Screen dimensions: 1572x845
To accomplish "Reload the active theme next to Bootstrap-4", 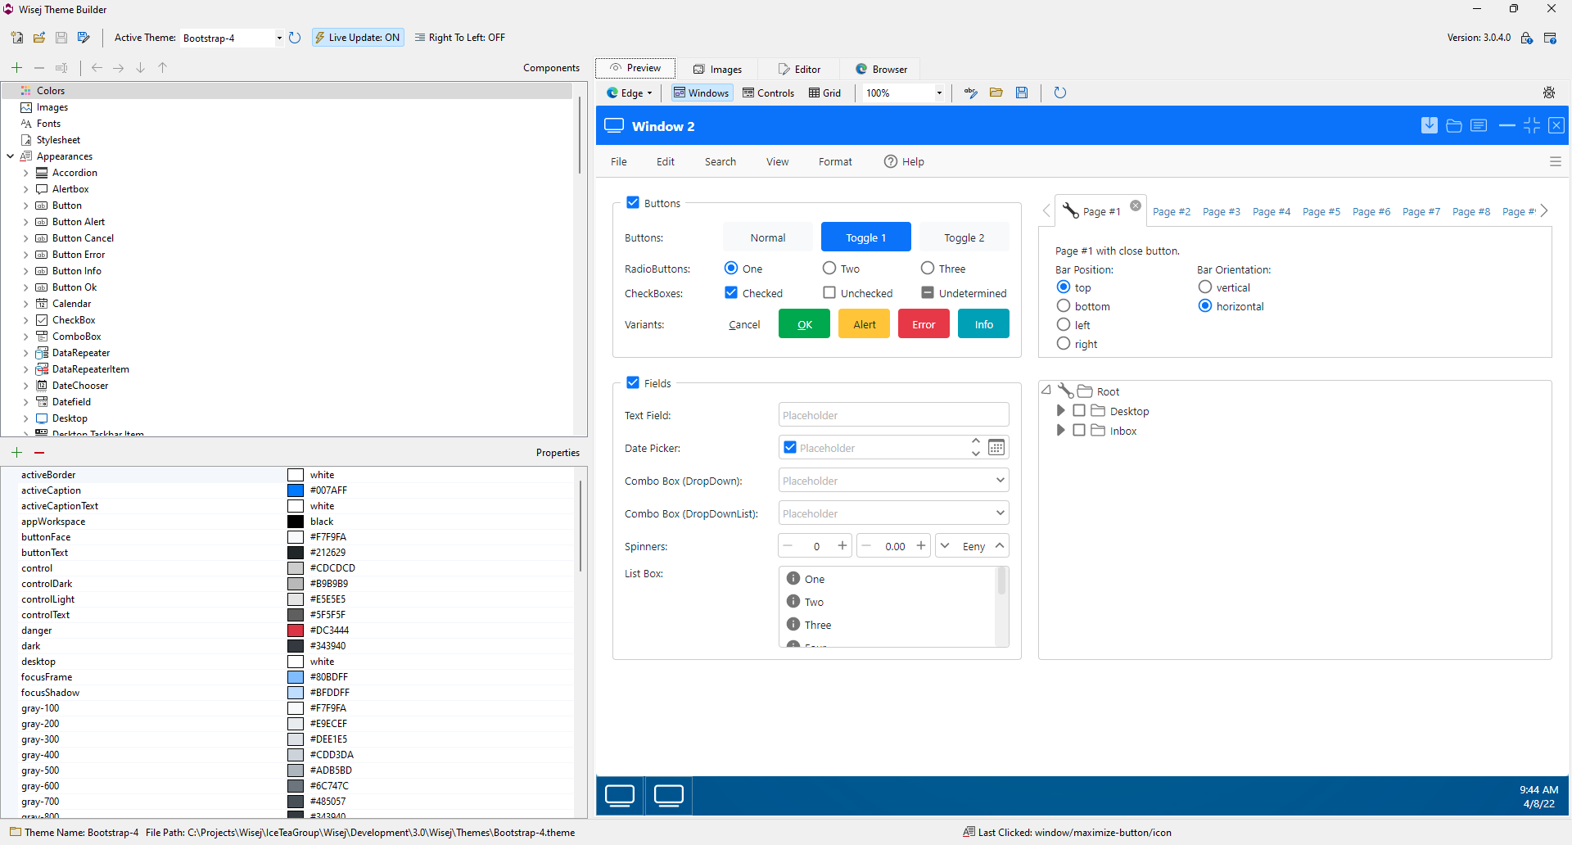I will click(x=295, y=38).
